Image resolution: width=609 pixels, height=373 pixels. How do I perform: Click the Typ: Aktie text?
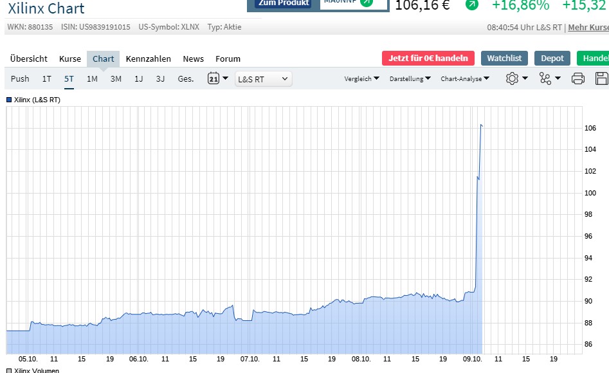224,27
